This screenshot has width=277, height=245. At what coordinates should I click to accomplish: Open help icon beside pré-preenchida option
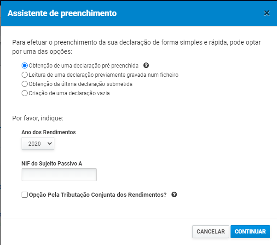pos(146,65)
